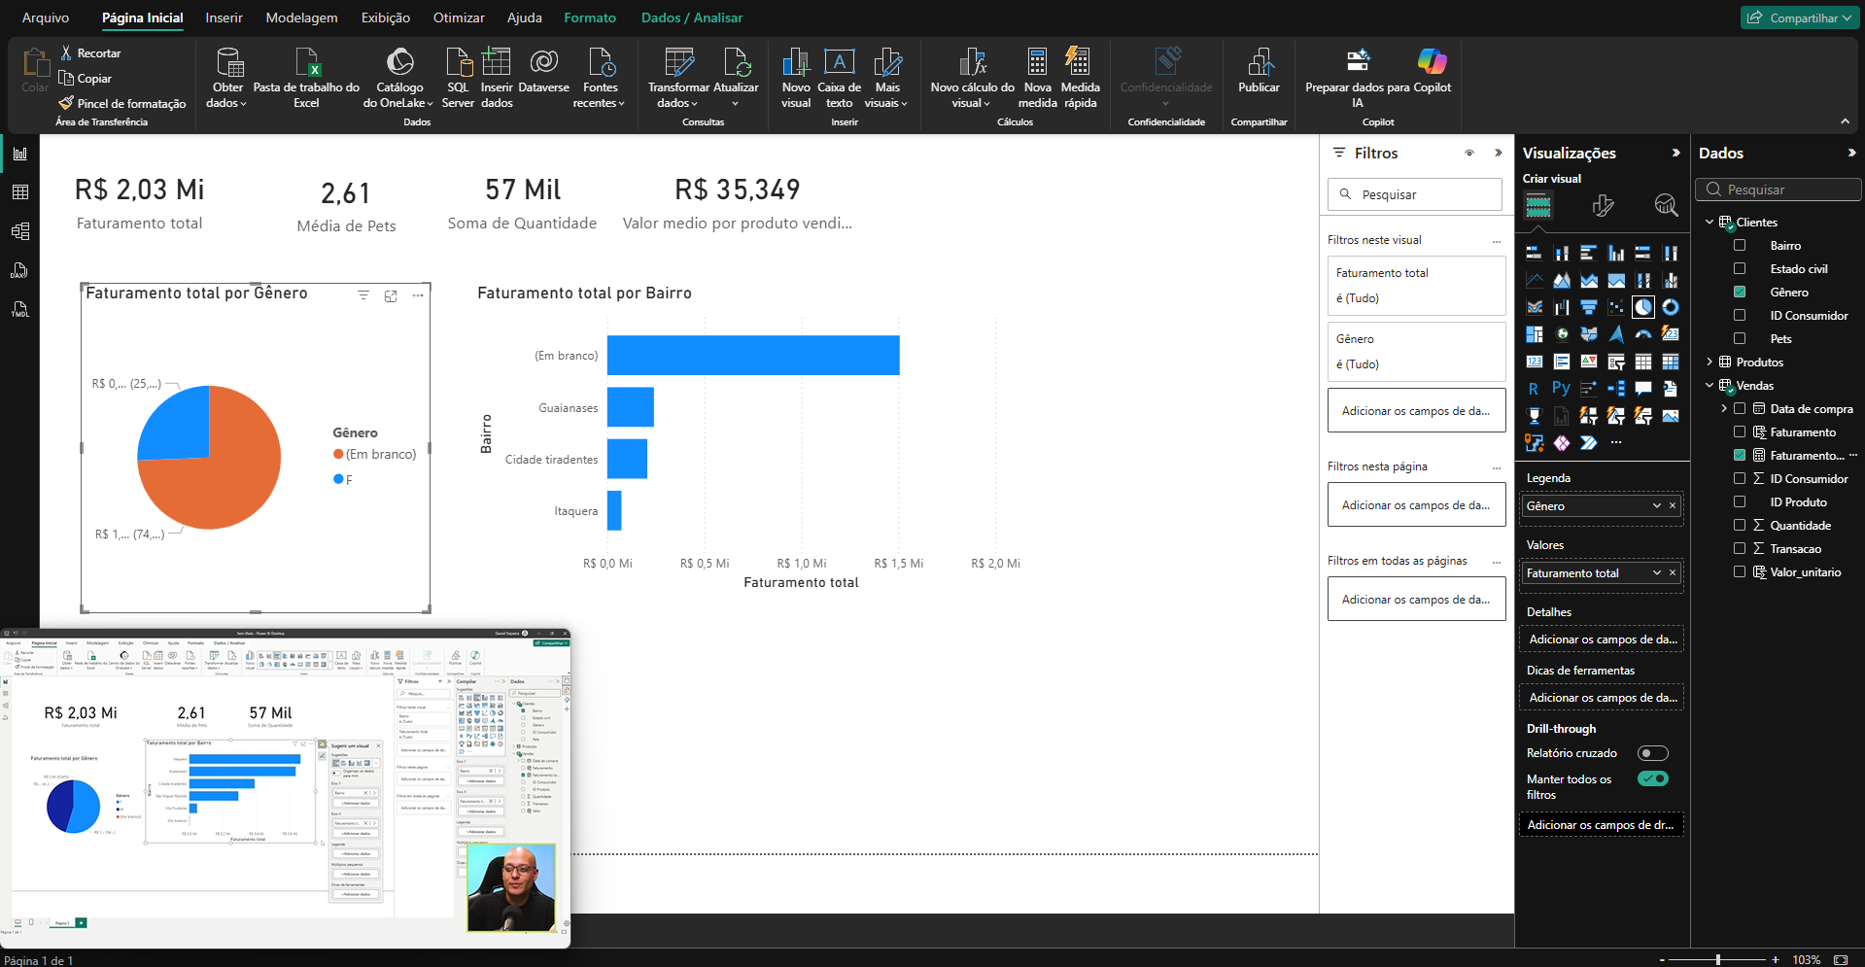Insert a Caixa de texto

pos(839,64)
